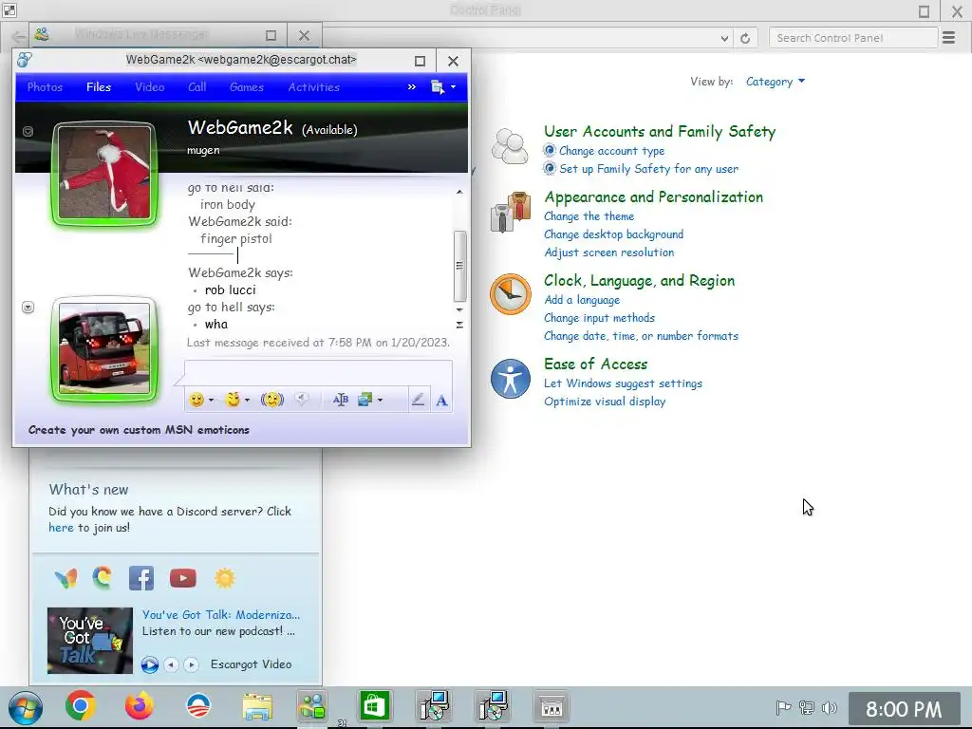The image size is (972, 729).
Task: Launch Google Chrome from the taskbar
Action: [x=81, y=706]
